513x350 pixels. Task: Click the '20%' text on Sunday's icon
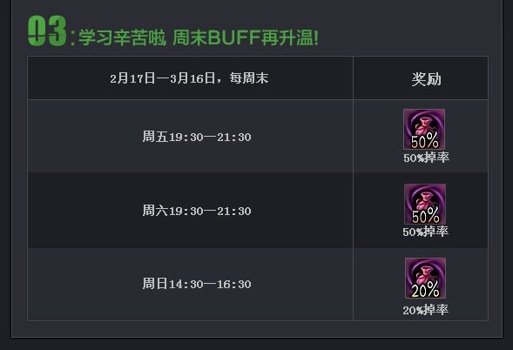tap(425, 290)
